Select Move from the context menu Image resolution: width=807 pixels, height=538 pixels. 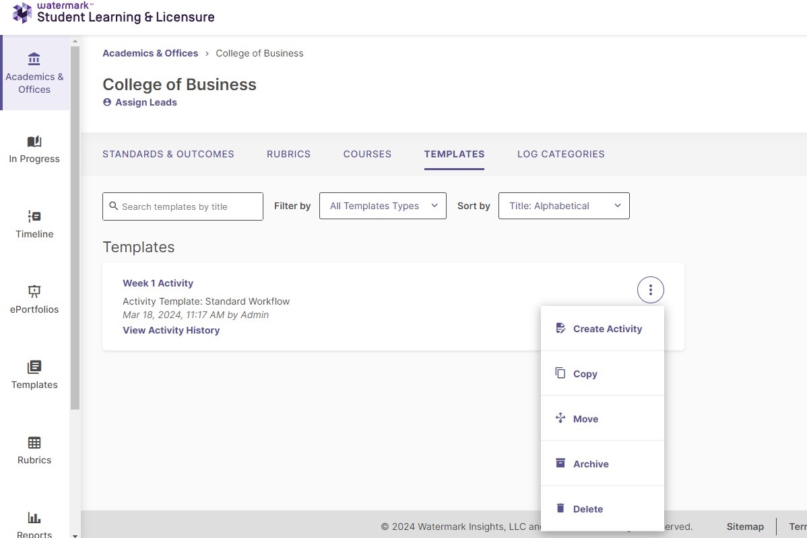[x=602, y=419]
